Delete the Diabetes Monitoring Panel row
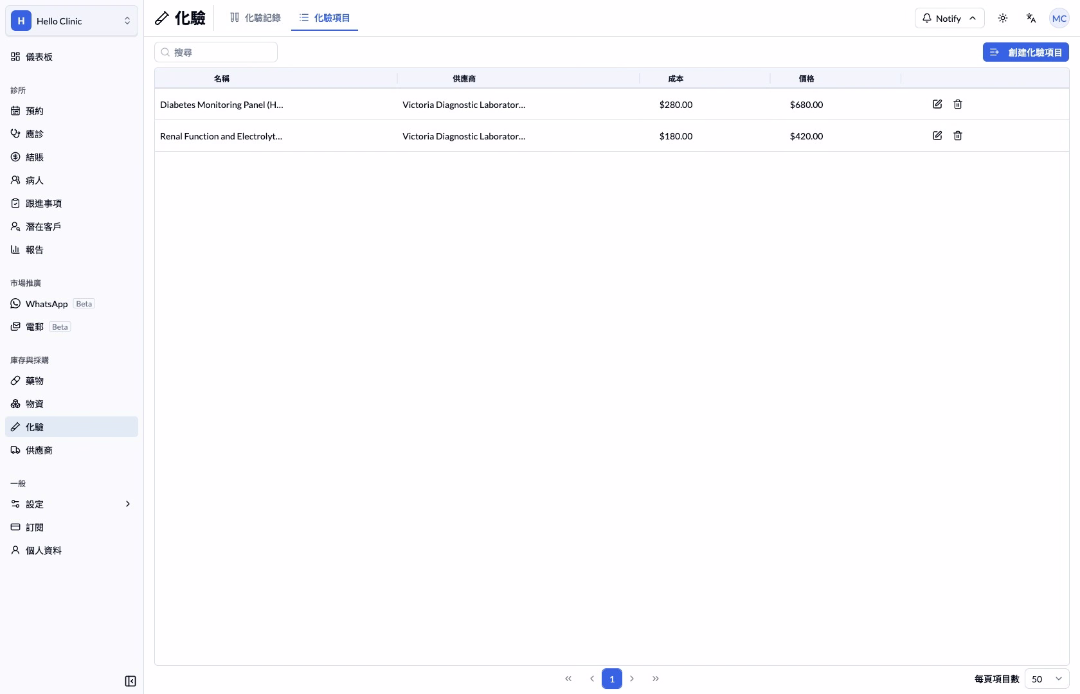Viewport: 1080px width, 694px height. [x=958, y=104]
